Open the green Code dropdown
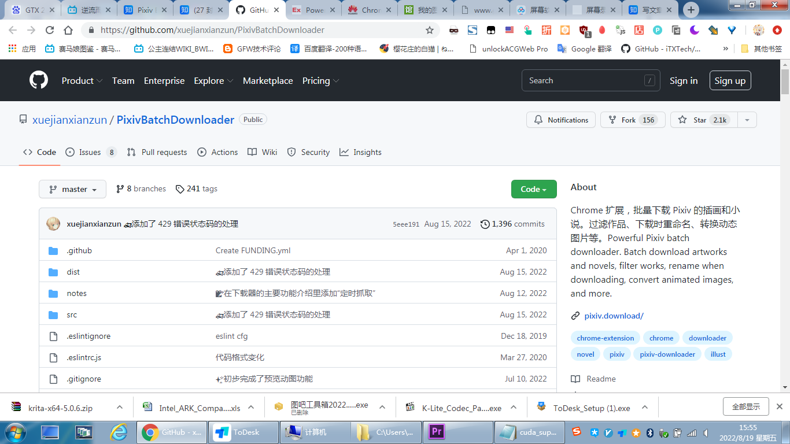Viewport: 790px width, 444px height. click(533, 188)
